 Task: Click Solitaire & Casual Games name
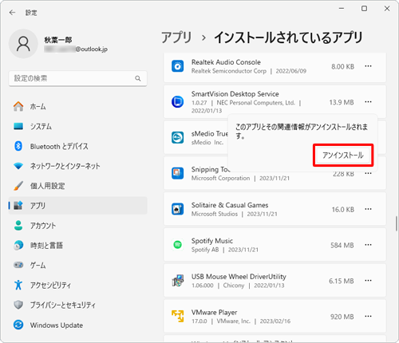(230, 205)
